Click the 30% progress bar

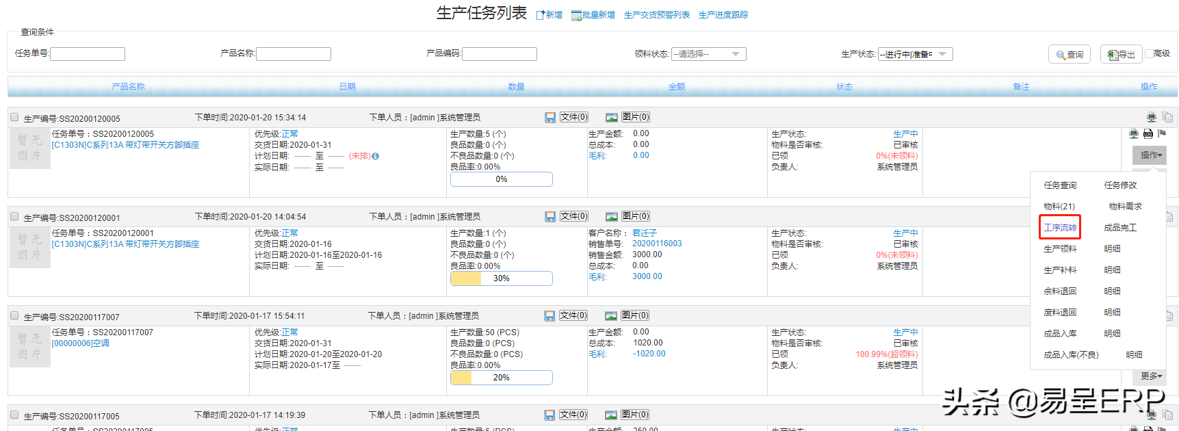[501, 278]
